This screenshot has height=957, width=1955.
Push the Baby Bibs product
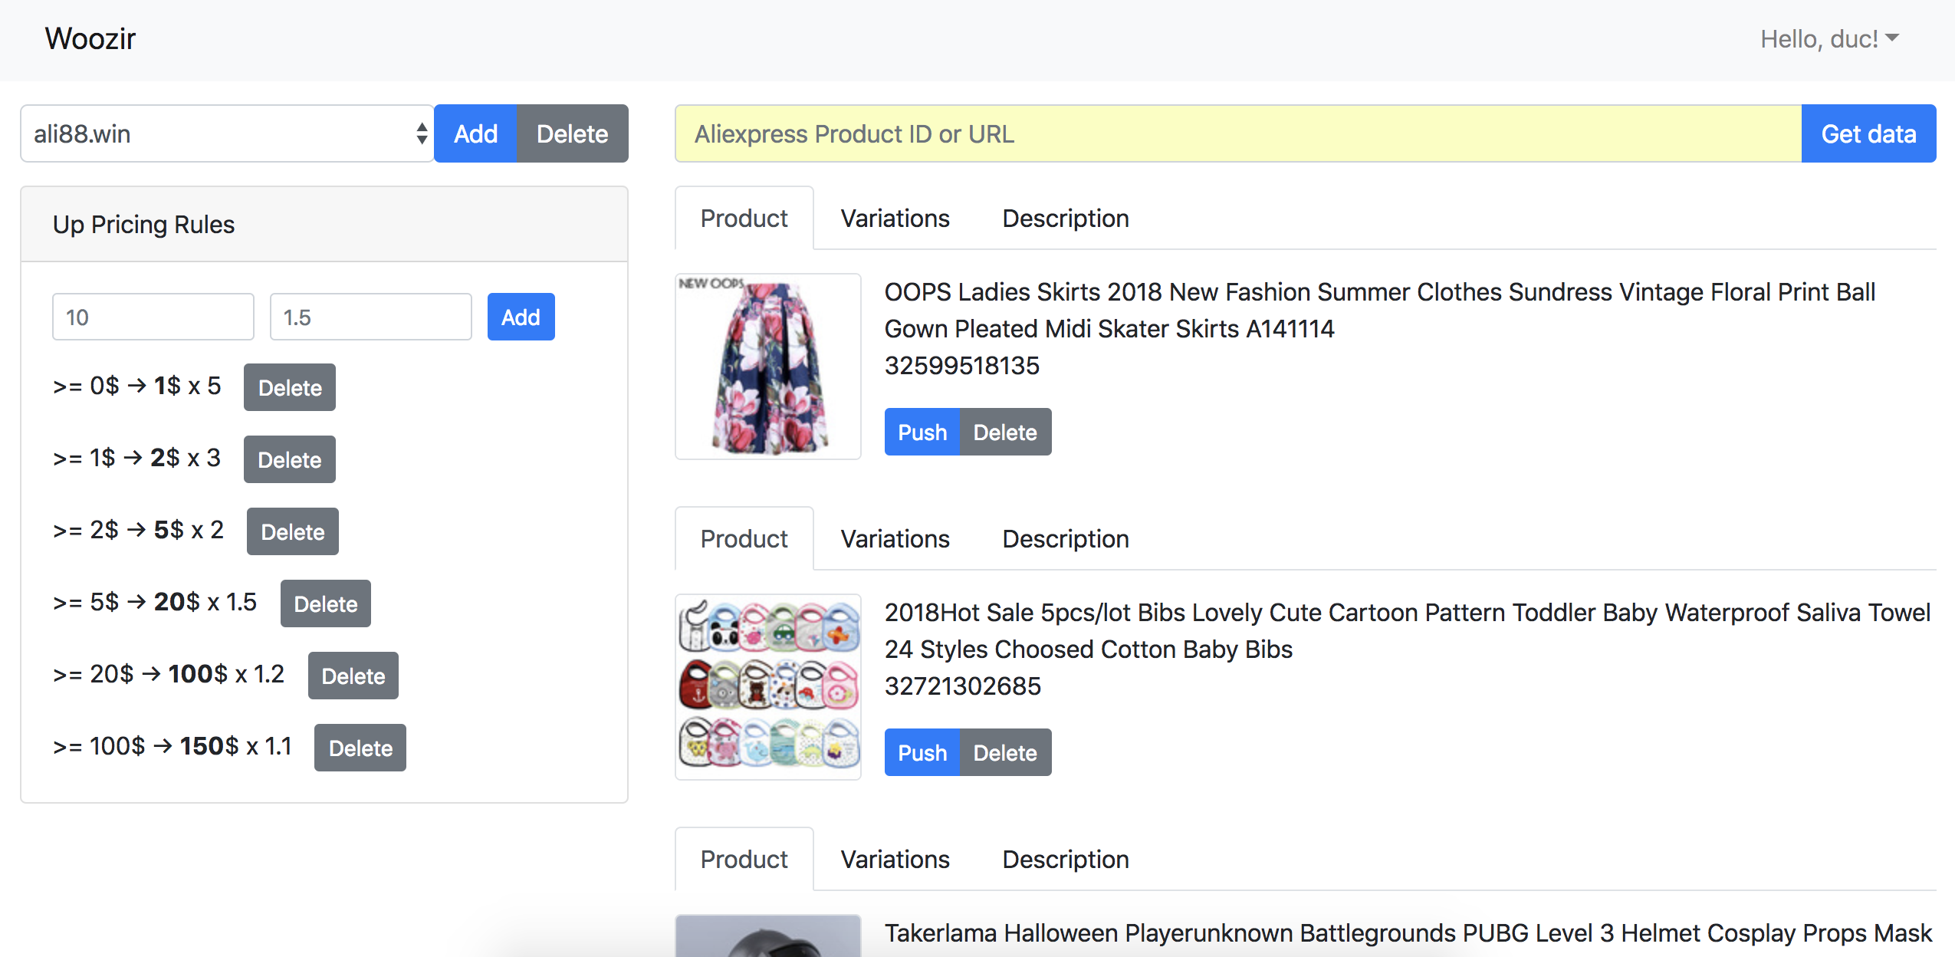(x=922, y=752)
